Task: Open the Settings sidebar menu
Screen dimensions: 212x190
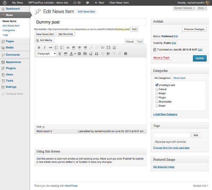Action: tap(11, 87)
